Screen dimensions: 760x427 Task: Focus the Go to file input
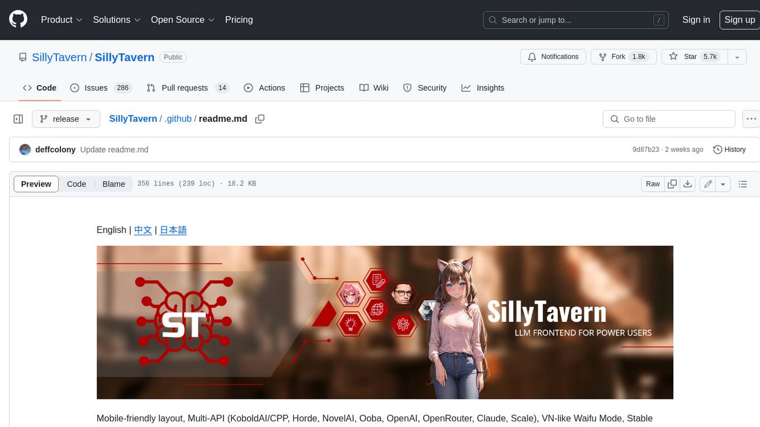[669, 119]
